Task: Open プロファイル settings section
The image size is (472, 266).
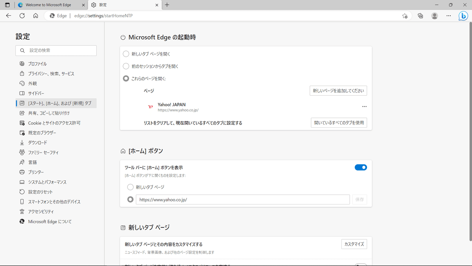Action: pos(56,64)
